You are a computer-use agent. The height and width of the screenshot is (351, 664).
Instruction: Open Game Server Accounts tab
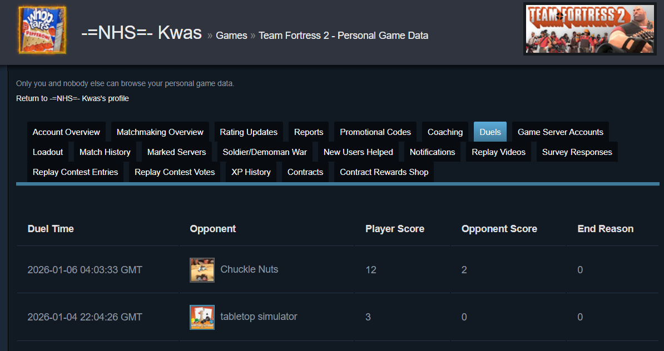coord(560,132)
